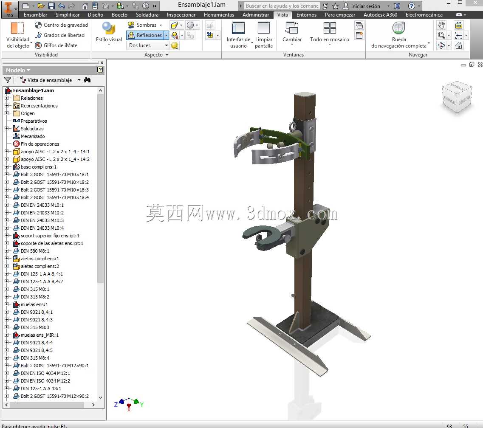The width and height of the screenshot is (483, 428).
Task: Click the browser filter funnel icon
Action: tap(8, 80)
